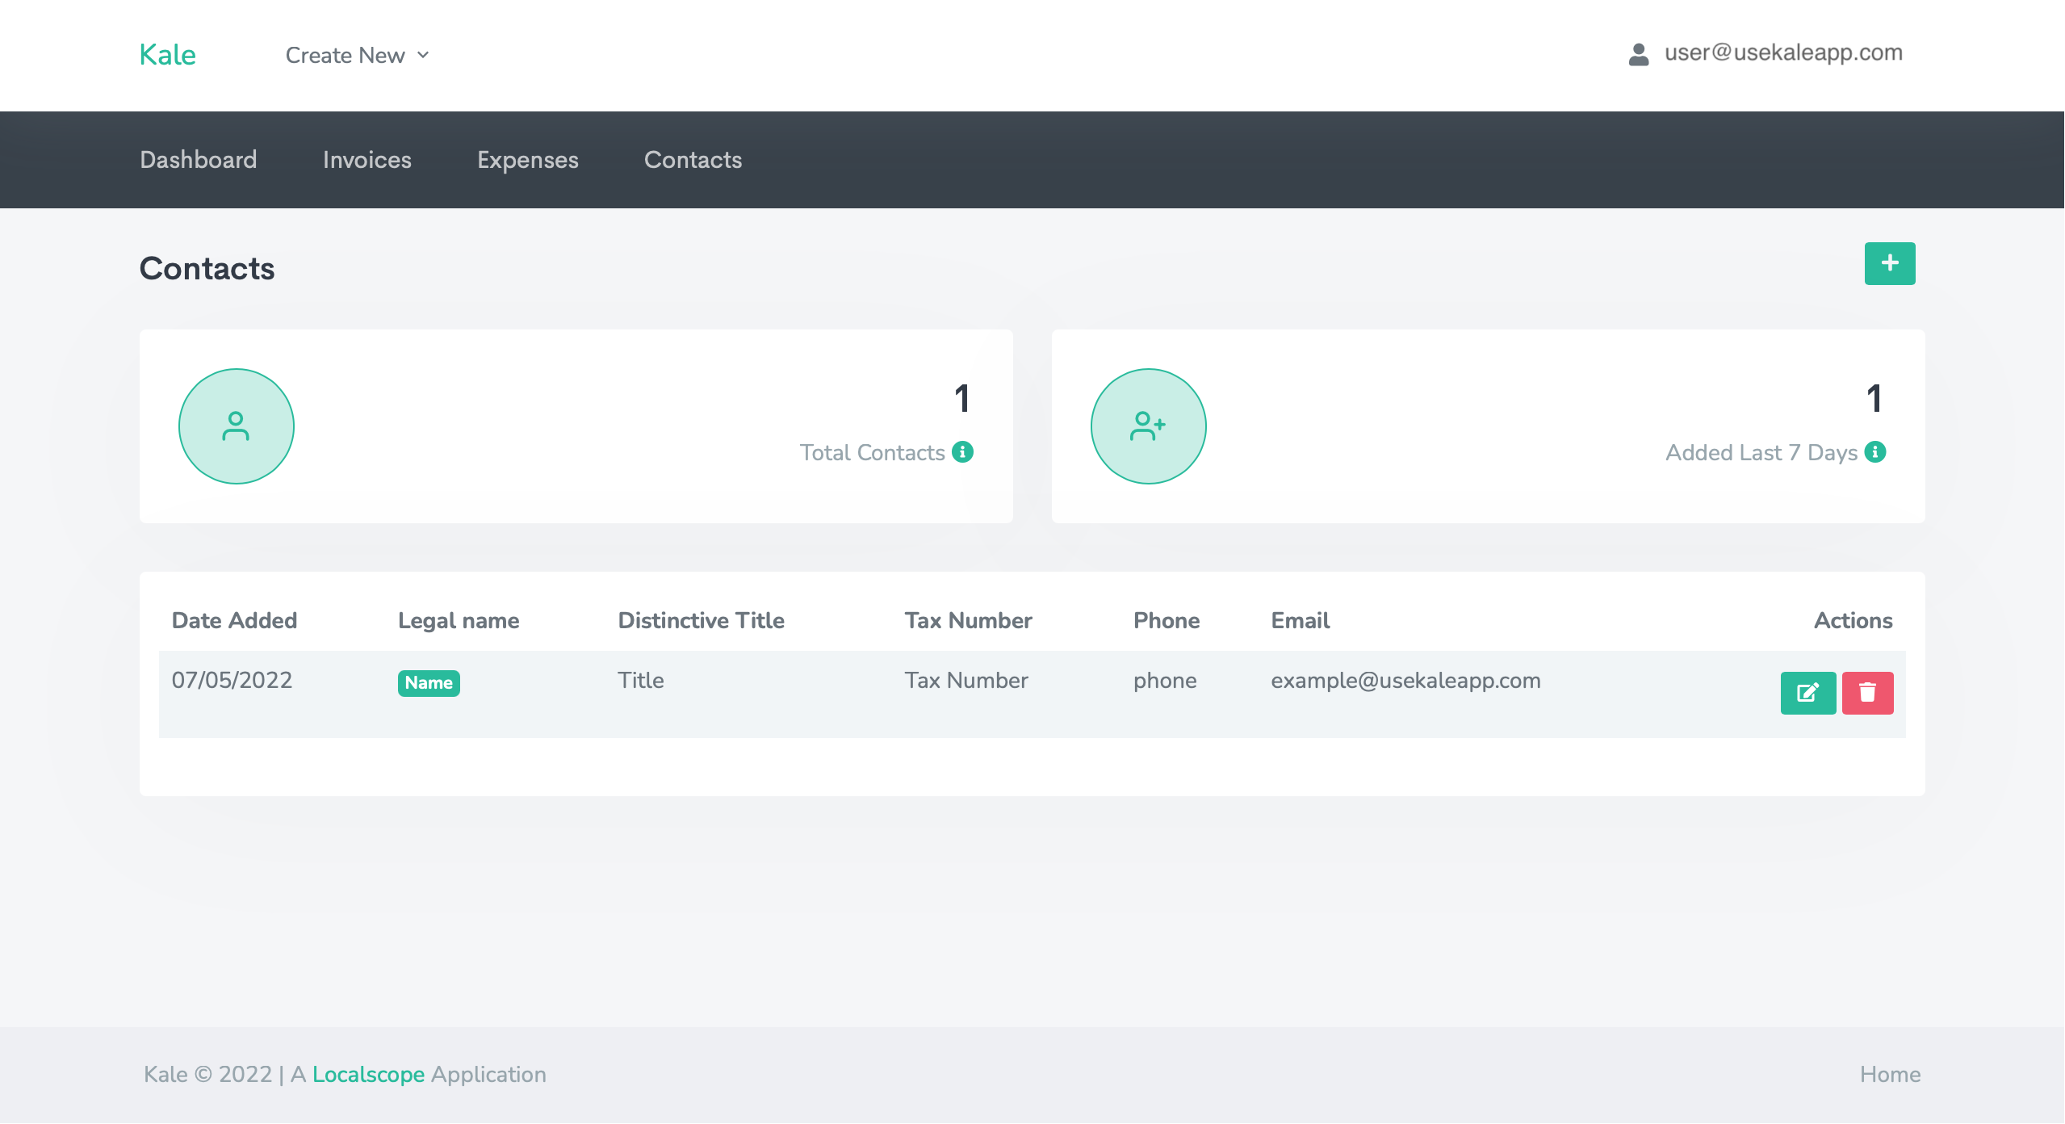
Task: Click the Total Contacts info icon
Action: (962, 452)
